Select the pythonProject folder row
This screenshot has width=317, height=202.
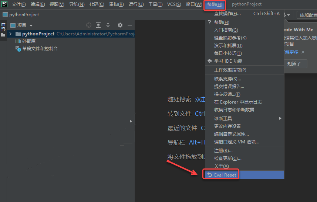pyautogui.click(x=71, y=34)
